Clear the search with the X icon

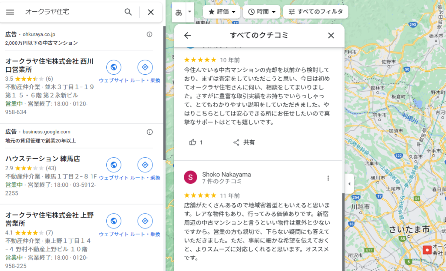151,12
